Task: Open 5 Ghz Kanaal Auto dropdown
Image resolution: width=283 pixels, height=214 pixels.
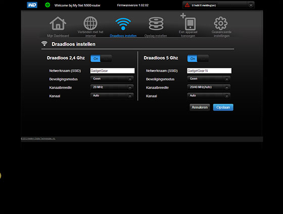Action: [x=209, y=96]
